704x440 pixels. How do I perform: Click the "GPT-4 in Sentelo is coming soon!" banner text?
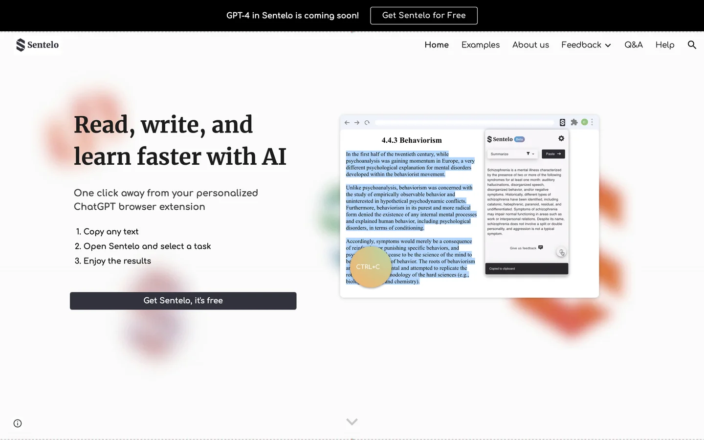coord(292,16)
